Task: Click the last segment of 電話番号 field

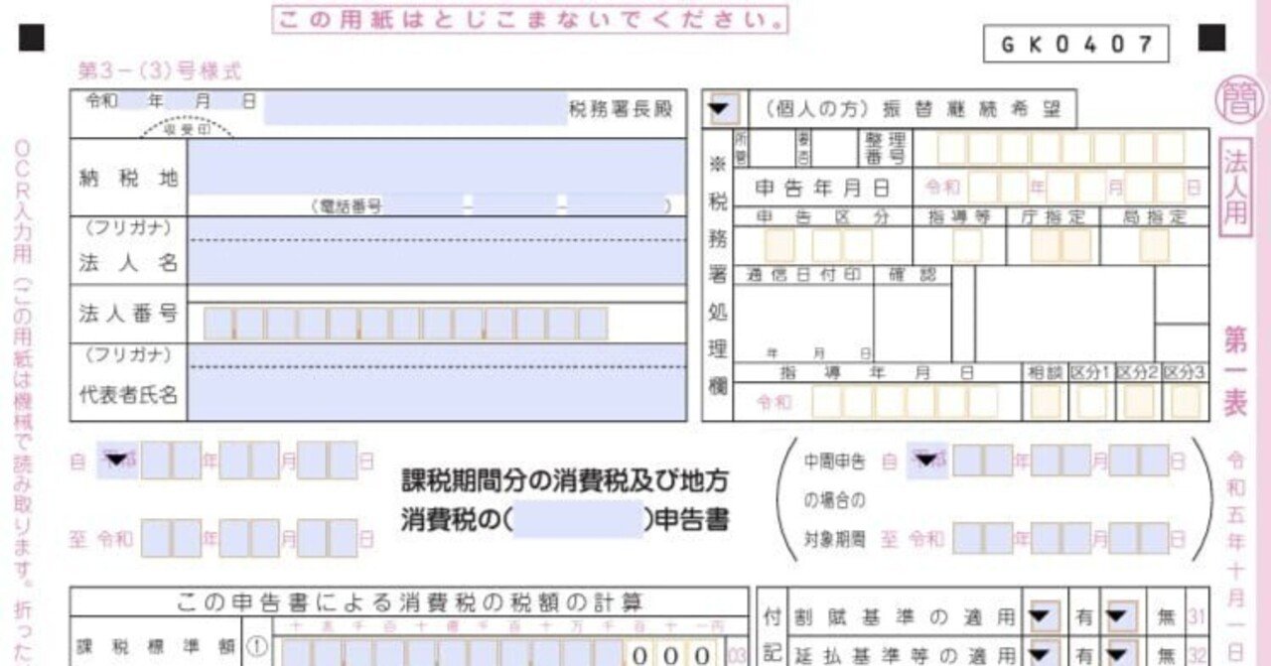Action: 616,205
